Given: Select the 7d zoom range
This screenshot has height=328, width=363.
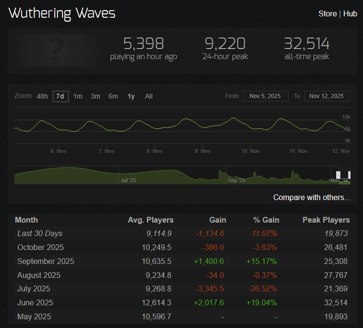Looking at the screenshot, I should [60, 96].
